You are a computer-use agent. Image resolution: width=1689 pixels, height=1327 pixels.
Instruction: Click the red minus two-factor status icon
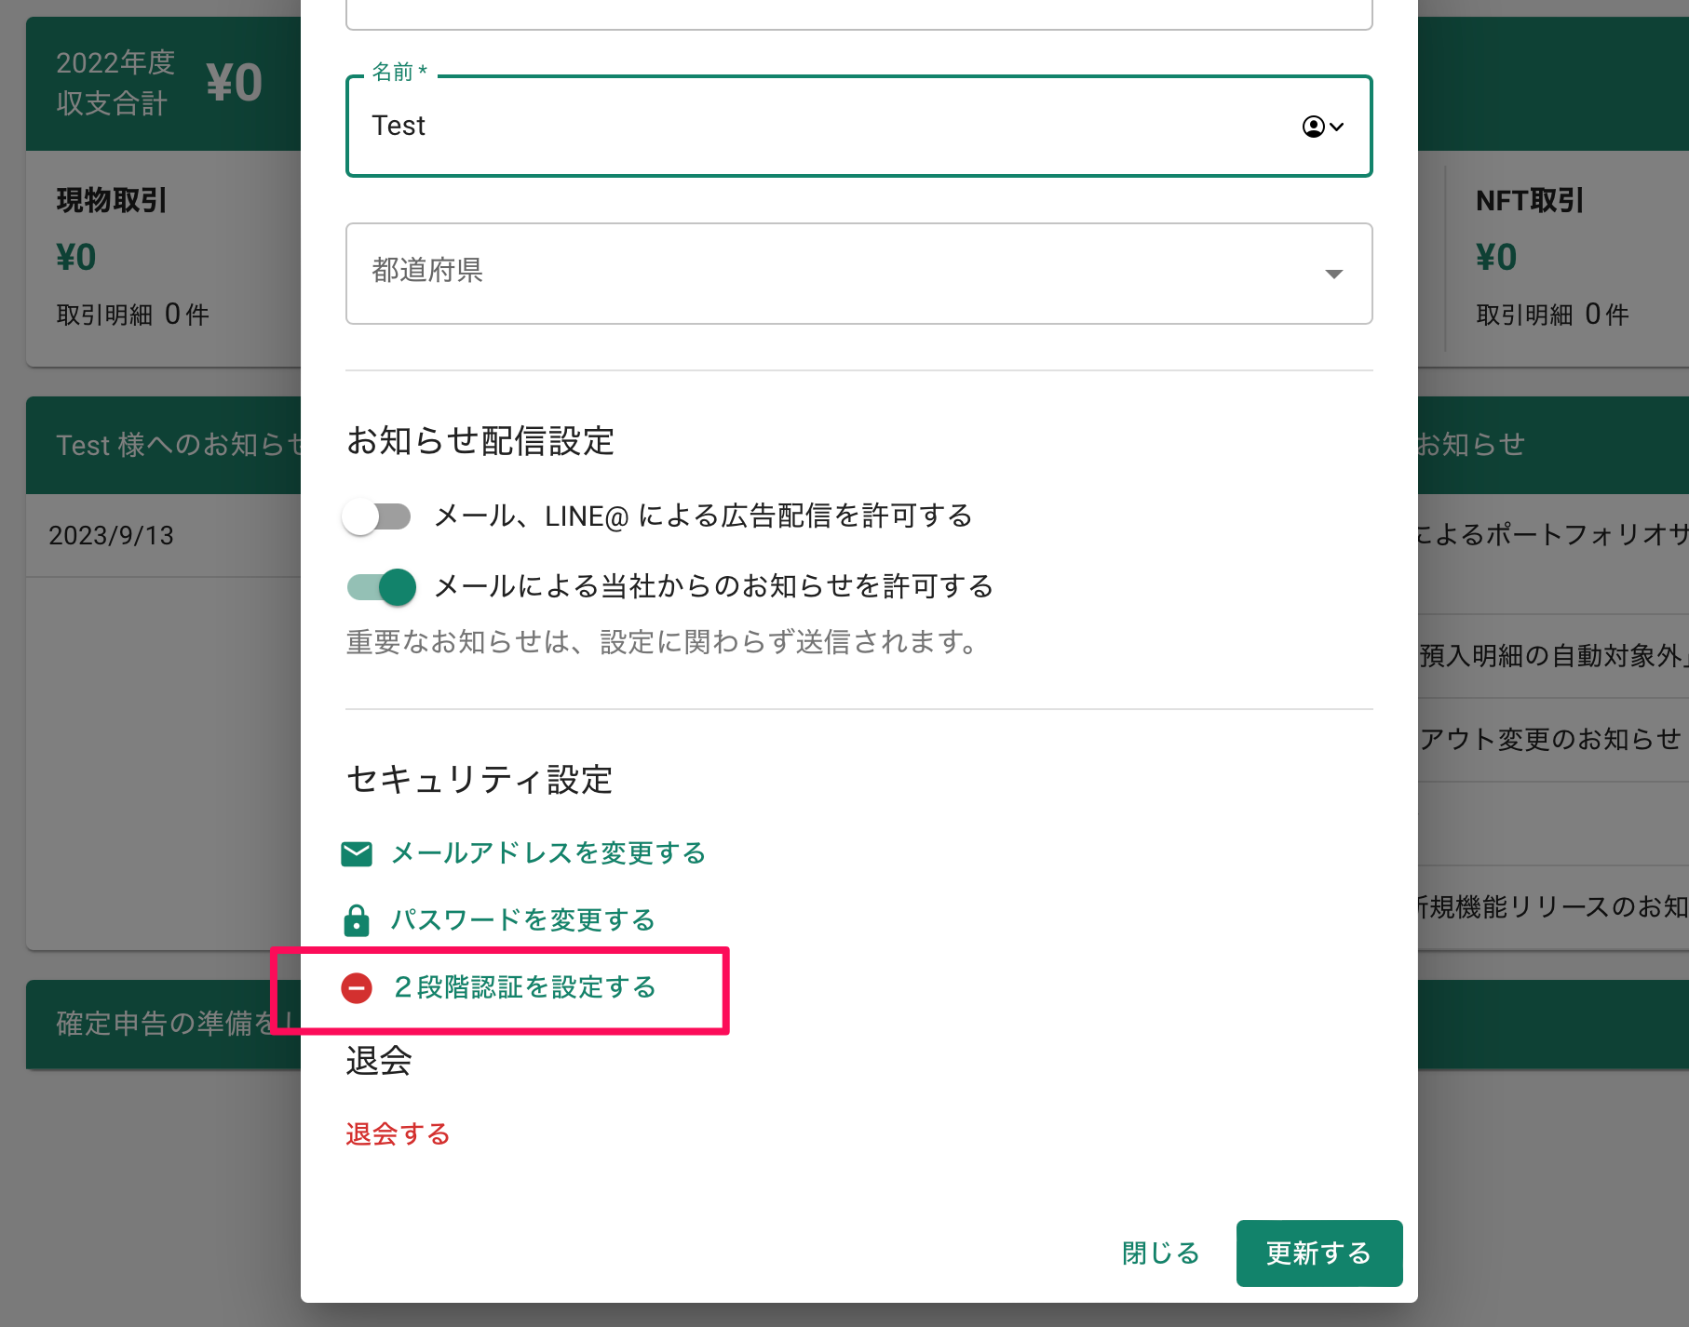pos(357,987)
